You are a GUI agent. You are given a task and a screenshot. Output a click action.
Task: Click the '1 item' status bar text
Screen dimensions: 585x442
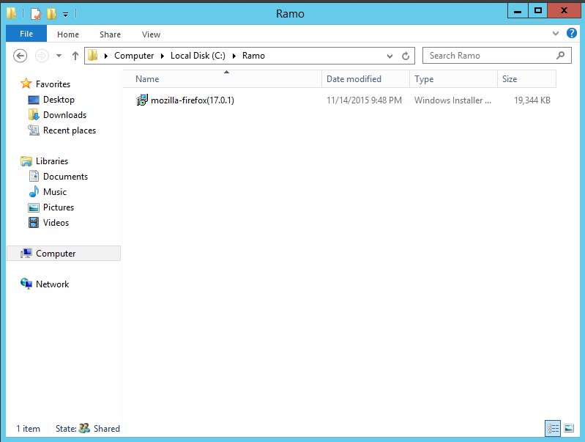click(28, 429)
